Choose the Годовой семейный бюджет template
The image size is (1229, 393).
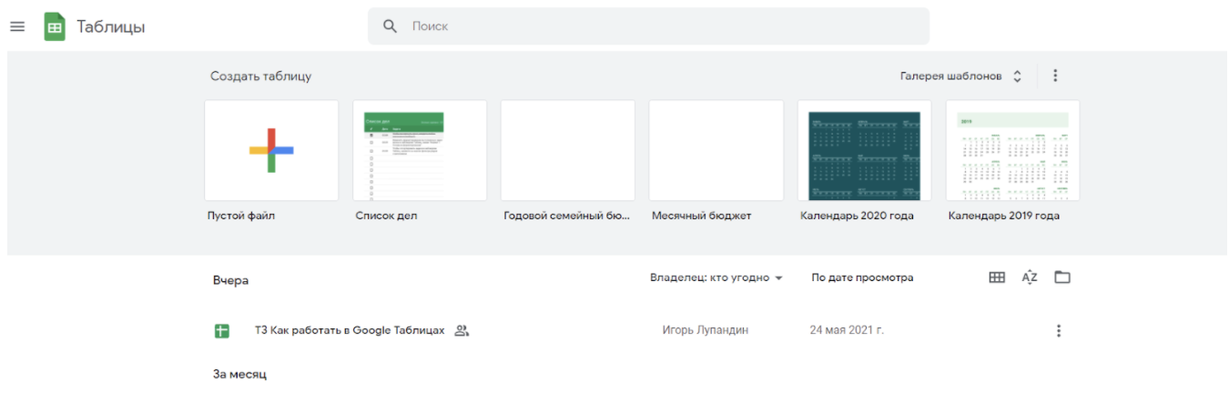click(568, 150)
